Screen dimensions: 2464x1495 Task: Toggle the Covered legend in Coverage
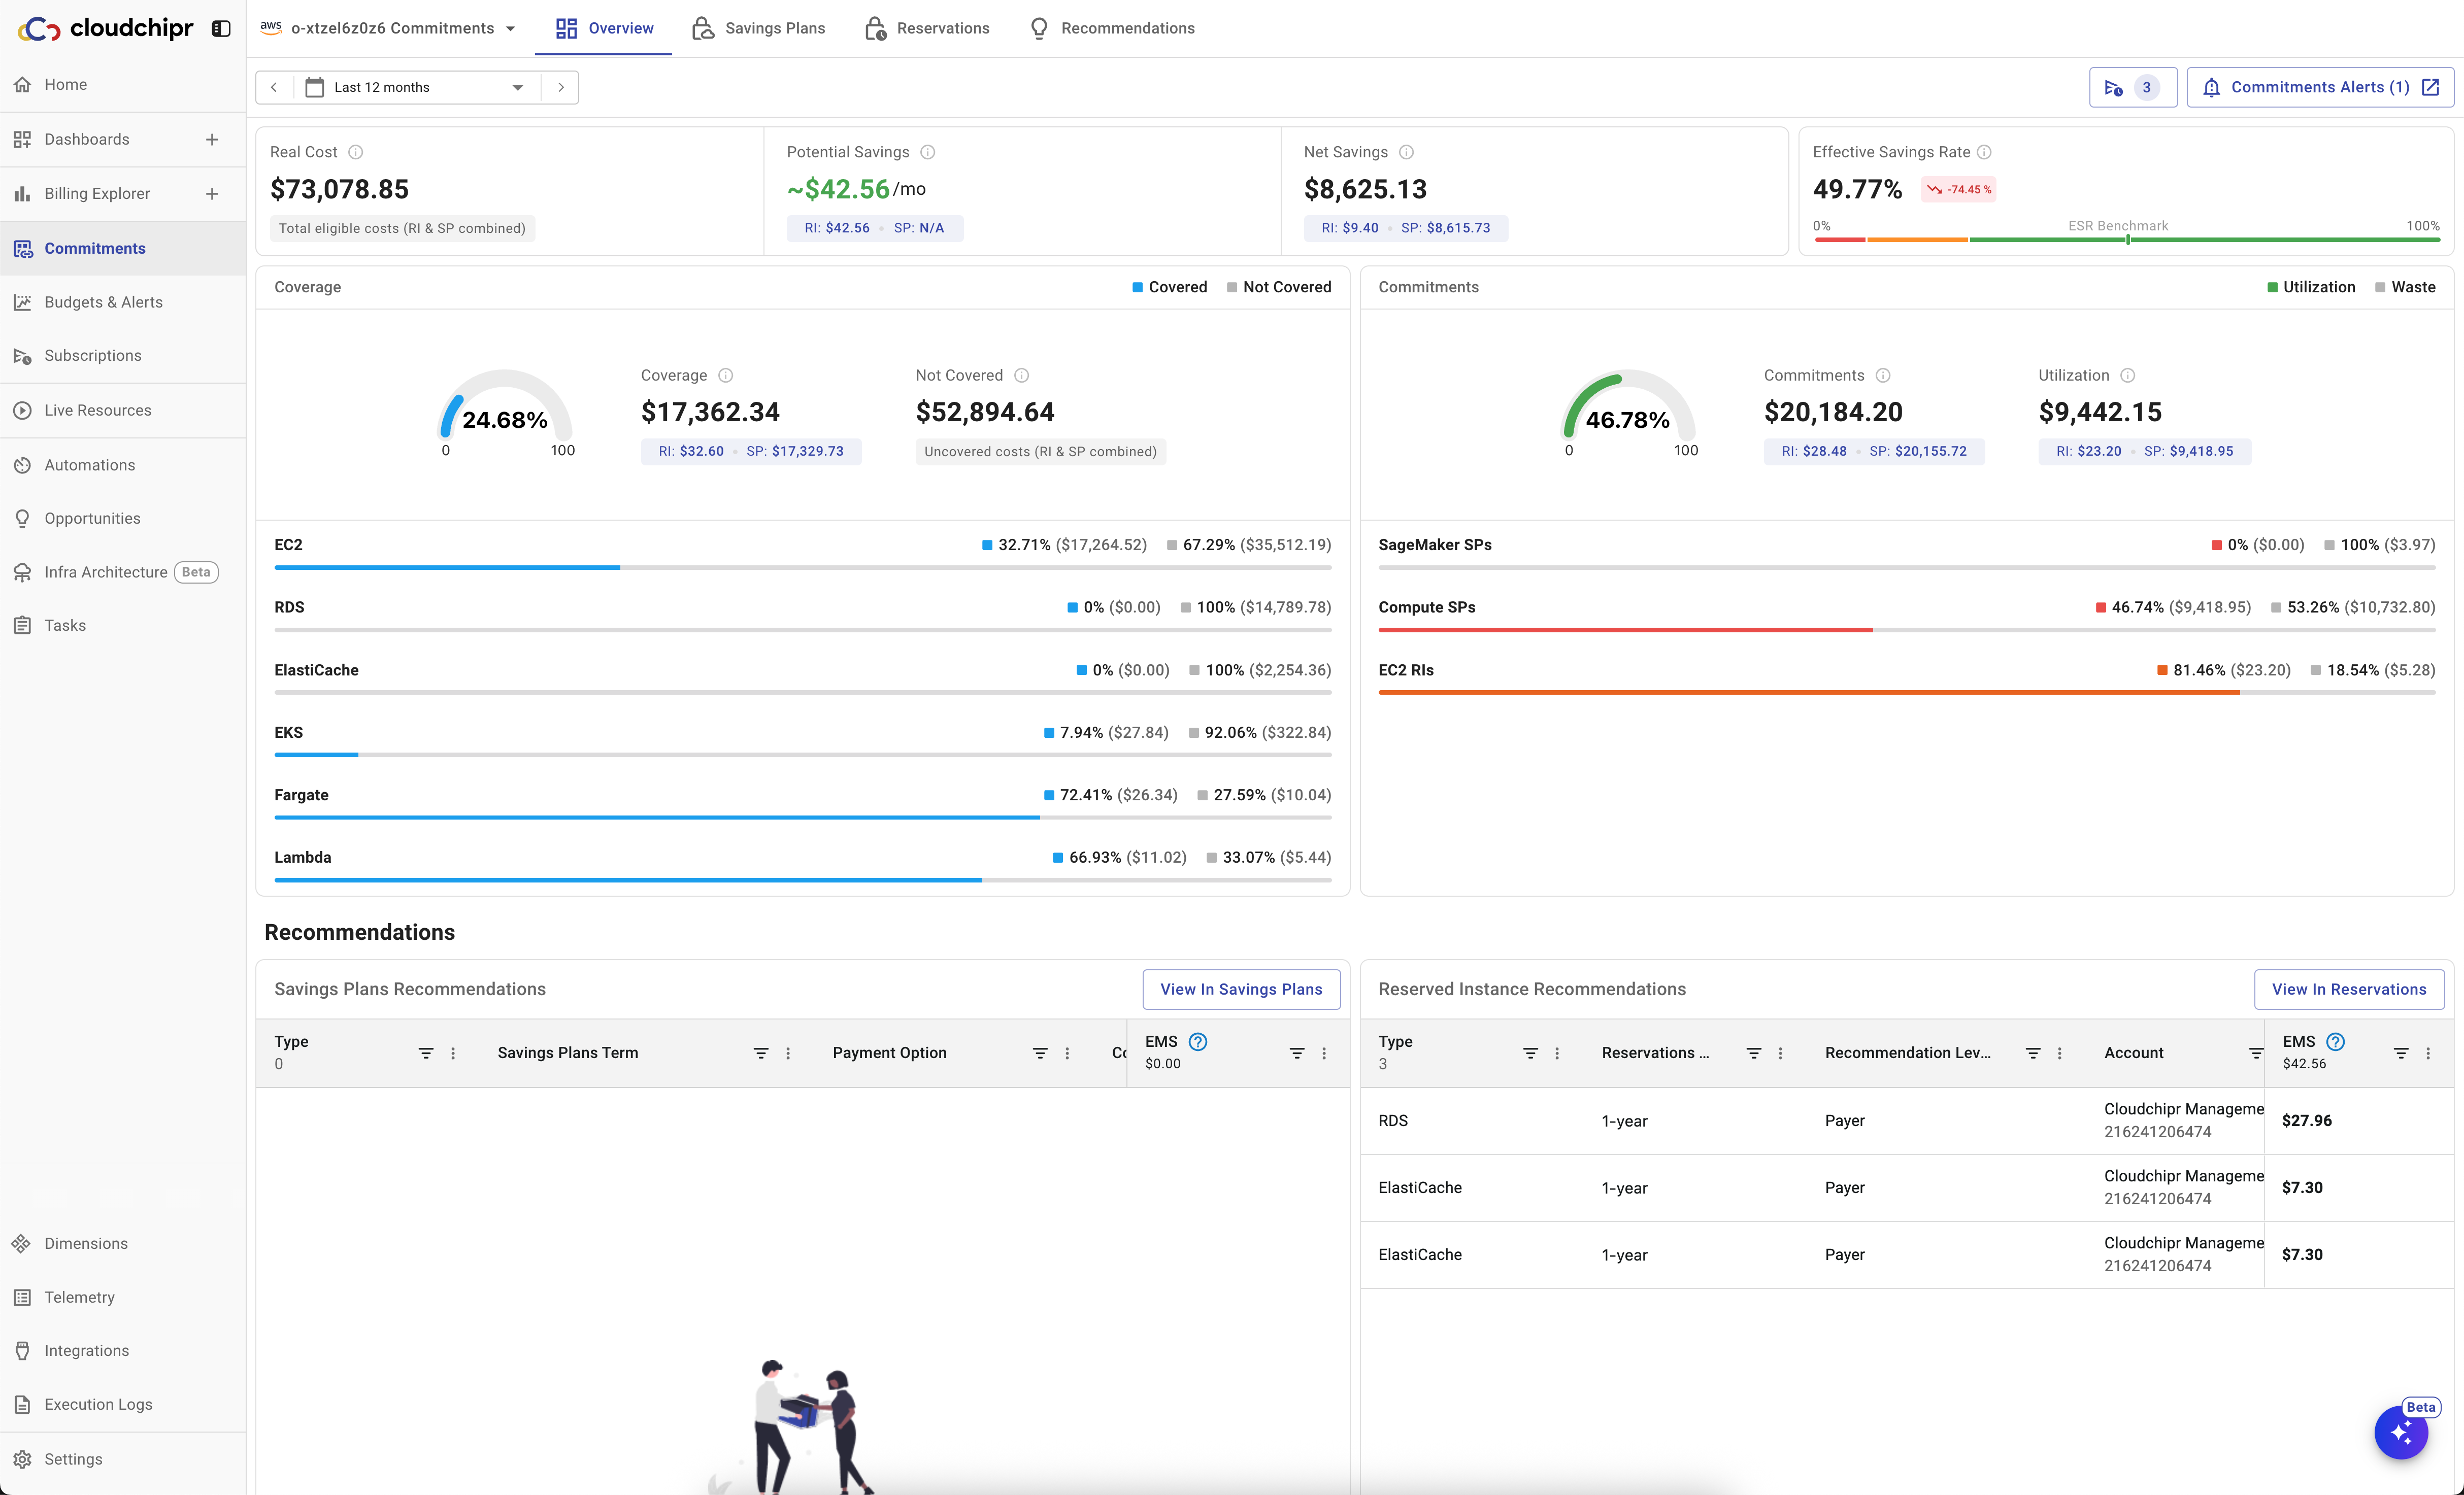1169,287
